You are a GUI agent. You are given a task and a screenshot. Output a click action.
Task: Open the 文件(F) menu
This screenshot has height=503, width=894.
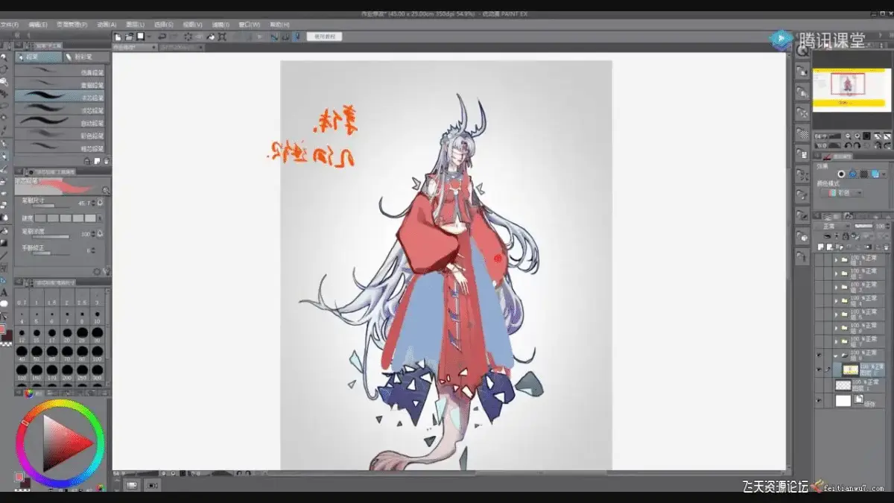coord(10,25)
